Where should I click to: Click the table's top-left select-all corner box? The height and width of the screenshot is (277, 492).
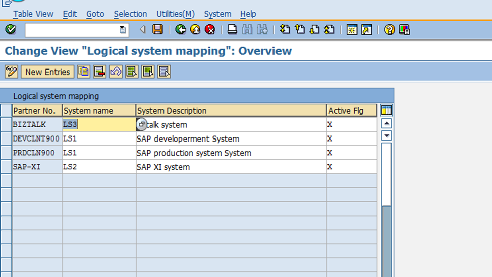pos(6,110)
